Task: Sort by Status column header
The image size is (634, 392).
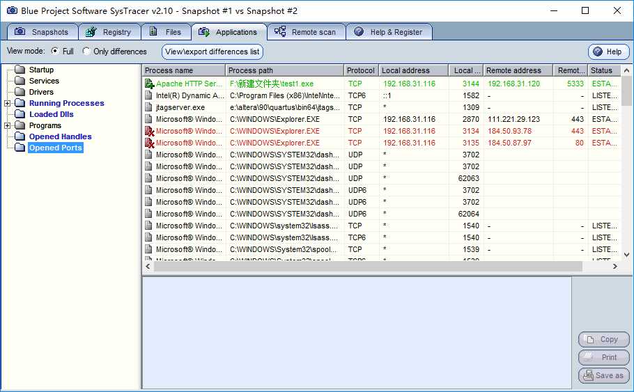Action: 604,70
